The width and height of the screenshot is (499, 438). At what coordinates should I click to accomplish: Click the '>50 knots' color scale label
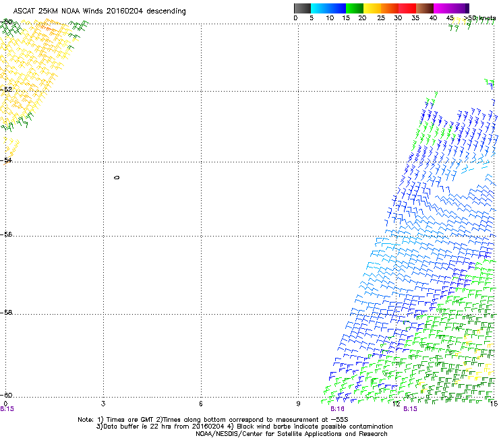[479, 18]
